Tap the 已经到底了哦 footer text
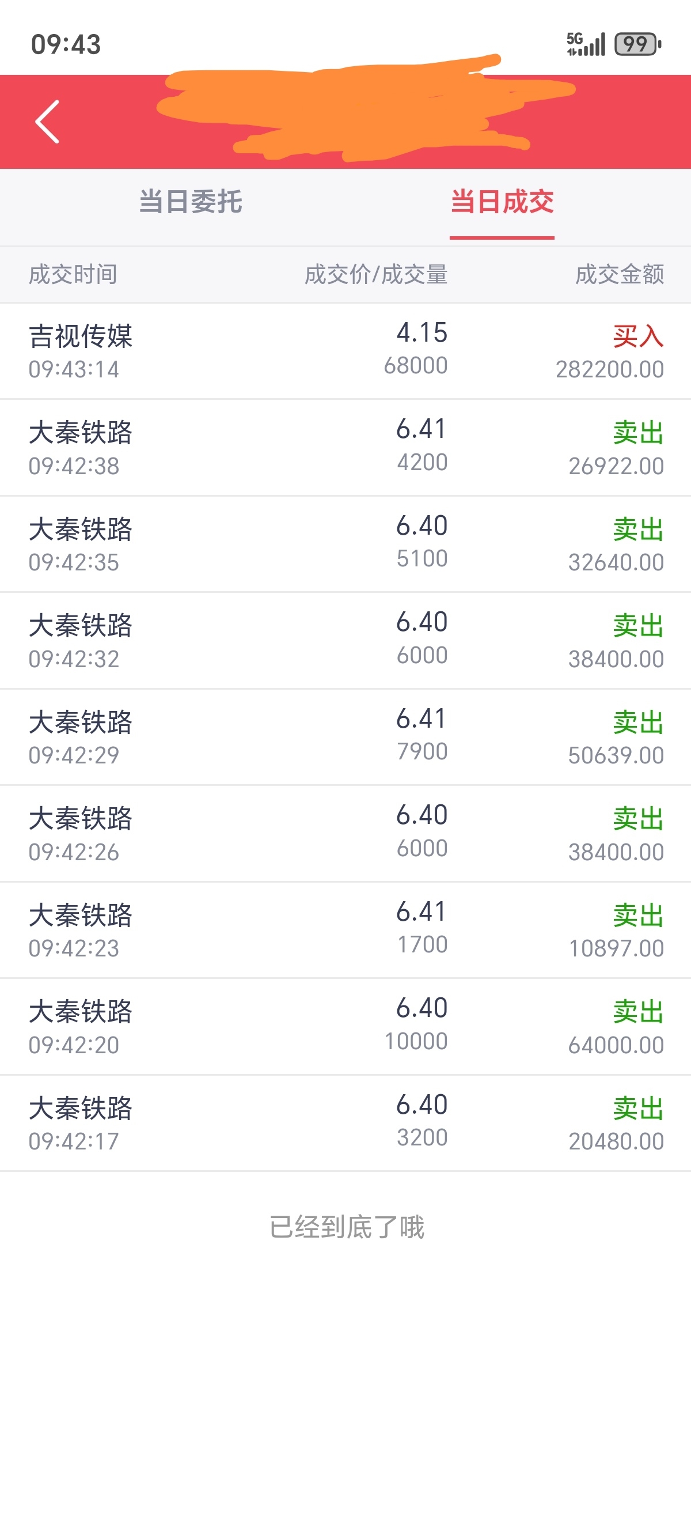The height and width of the screenshot is (1528, 691). [x=347, y=1227]
